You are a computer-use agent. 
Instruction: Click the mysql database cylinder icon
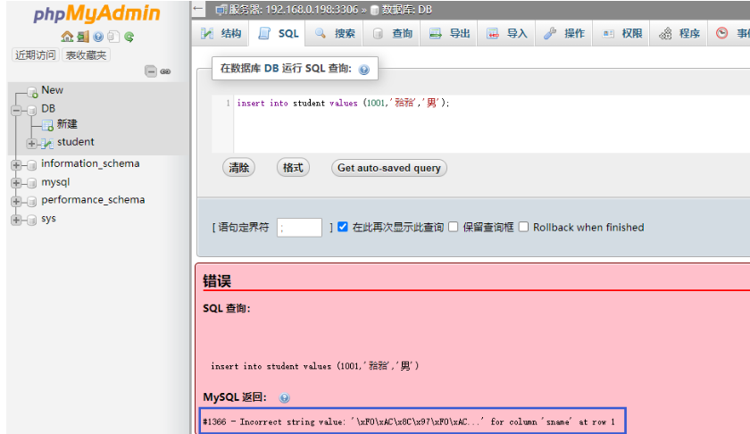tap(32, 183)
